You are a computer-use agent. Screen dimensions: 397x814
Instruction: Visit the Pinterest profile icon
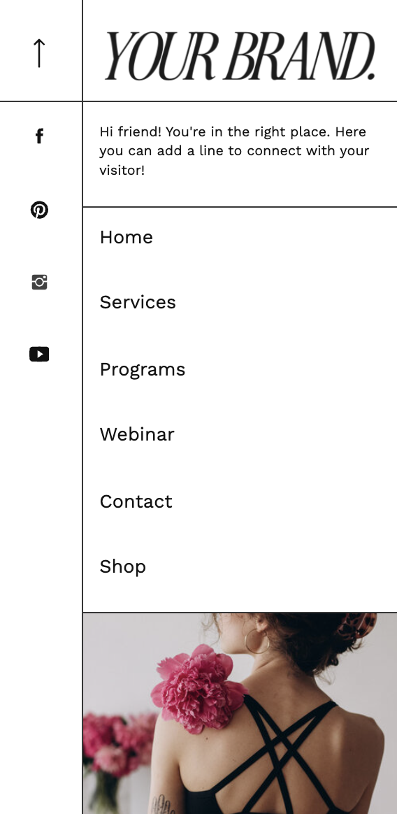[39, 210]
